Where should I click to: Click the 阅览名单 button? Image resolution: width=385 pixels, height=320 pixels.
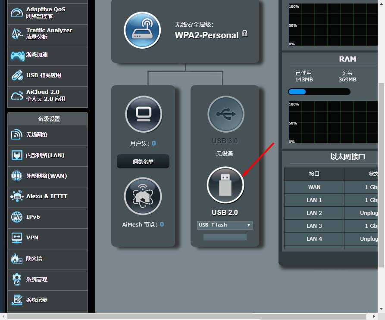[143, 162]
